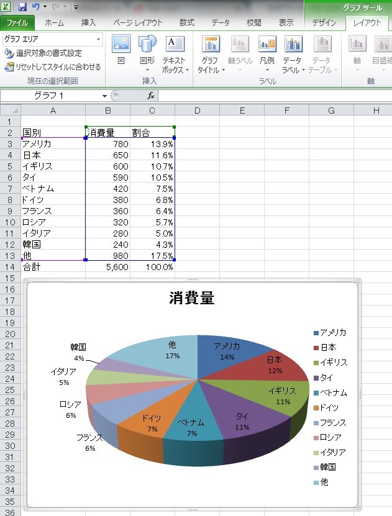Click the 他 legend entry
The image size is (392, 516).
pos(321,482)
